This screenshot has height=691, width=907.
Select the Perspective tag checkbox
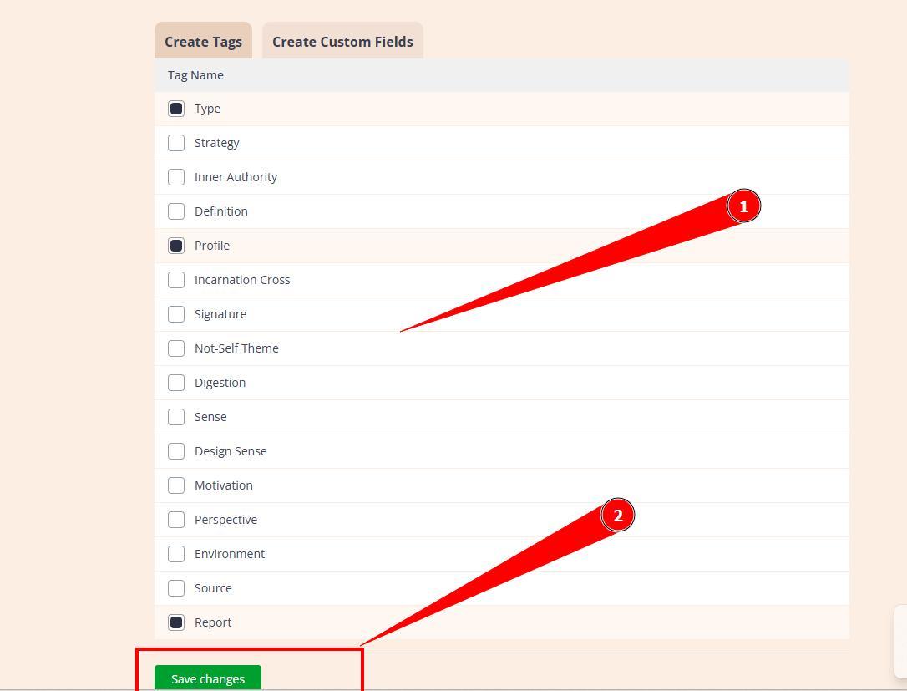pyautogui.click(x=176, y=520)
